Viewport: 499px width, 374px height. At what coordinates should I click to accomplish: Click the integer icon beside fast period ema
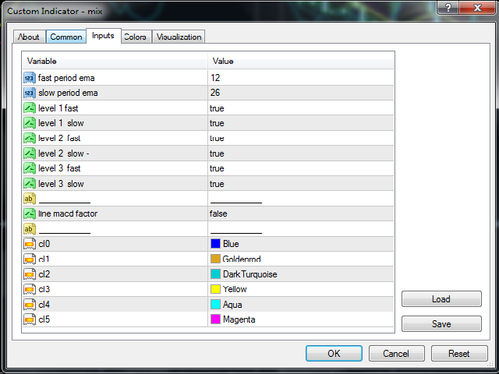30,78
